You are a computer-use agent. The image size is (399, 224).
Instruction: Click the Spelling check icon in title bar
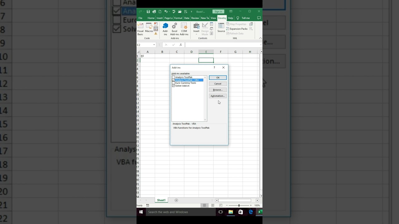tap(174, 12)
